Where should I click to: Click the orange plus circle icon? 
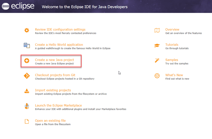27,61
